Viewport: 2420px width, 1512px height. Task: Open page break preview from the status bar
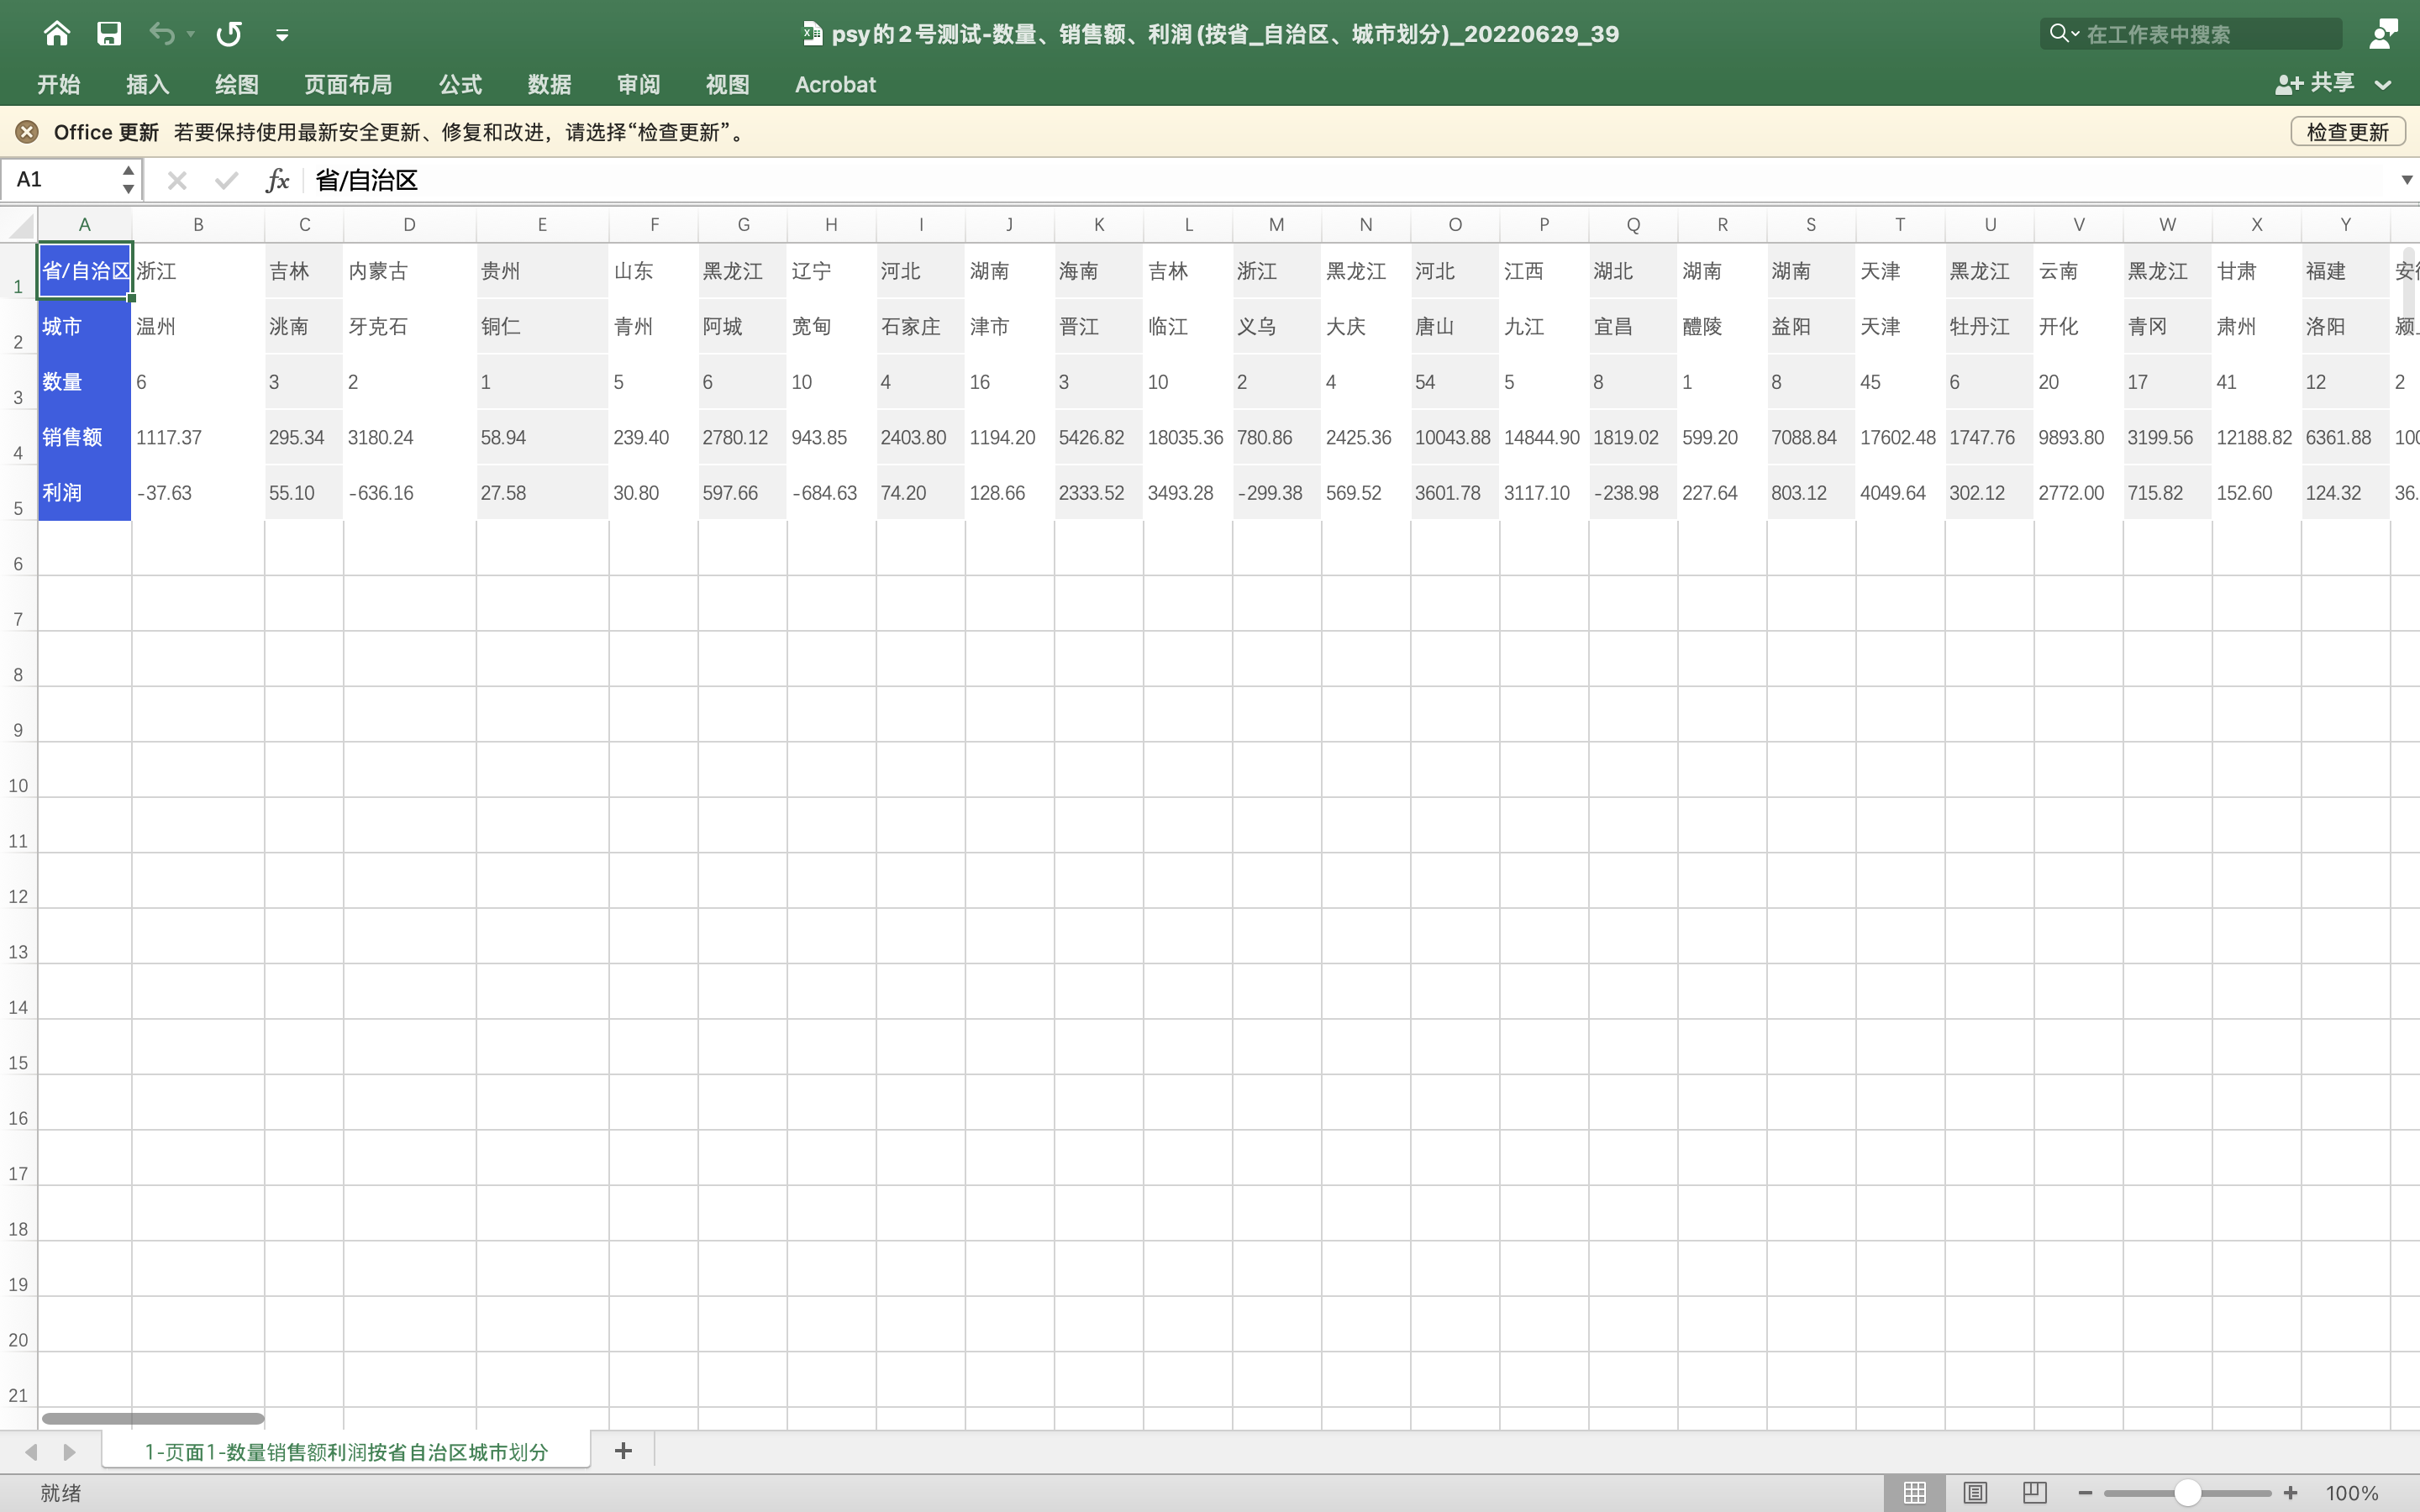[x=2034, y=1492]
